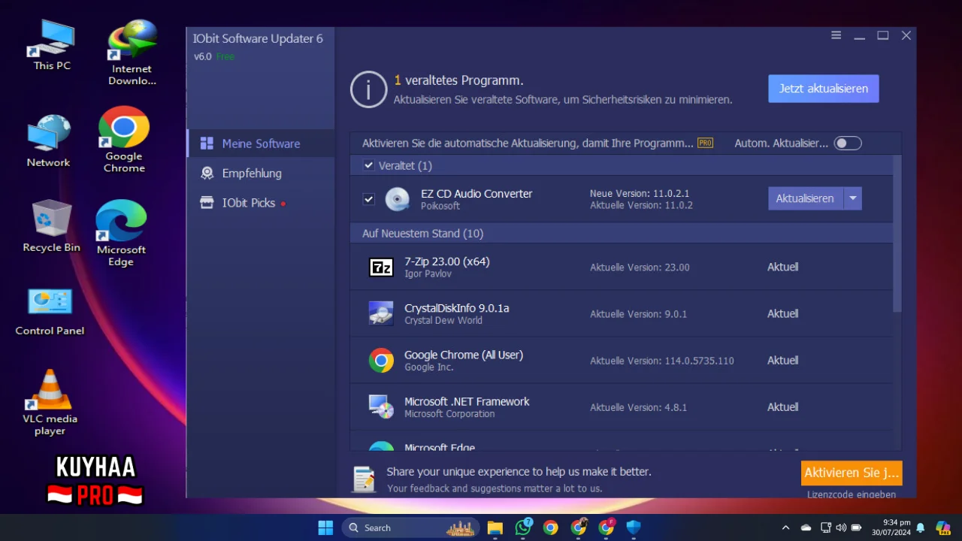Open the Windows Start button
The height and width of the screenshot is (541, 962).
pyautogui.click(x=325, y=527)
